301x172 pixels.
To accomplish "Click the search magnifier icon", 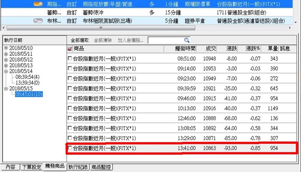I will pos(187,40).
